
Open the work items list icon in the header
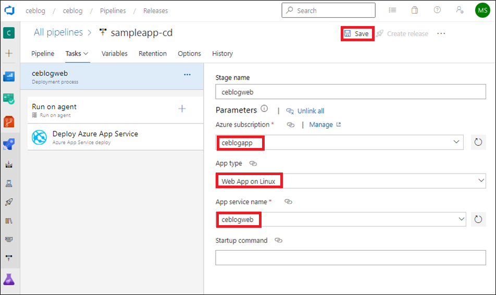pyautogui.click(x=392, y=10)
